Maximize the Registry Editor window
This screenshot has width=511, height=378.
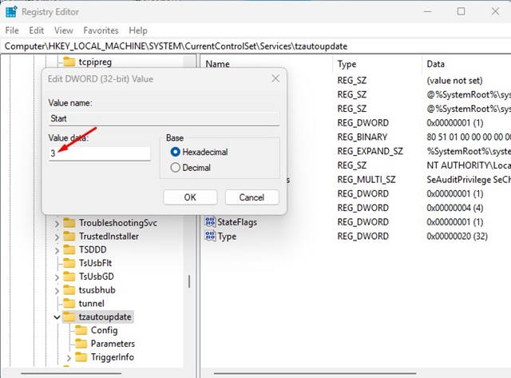coord(461,11)
